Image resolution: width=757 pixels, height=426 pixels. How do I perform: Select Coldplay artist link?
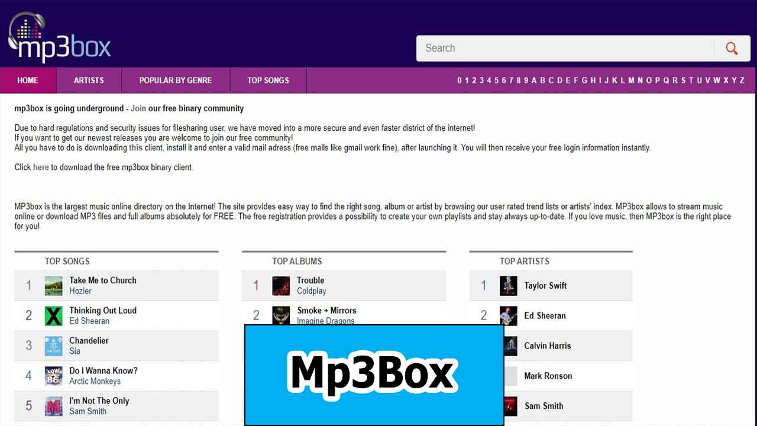312,291
